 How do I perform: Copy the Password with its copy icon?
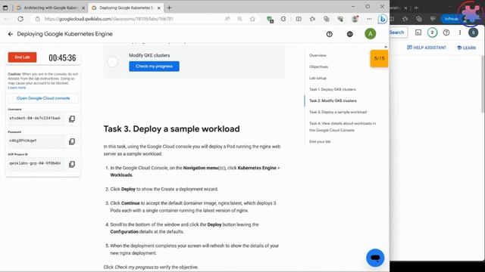(x=72, y=141)
